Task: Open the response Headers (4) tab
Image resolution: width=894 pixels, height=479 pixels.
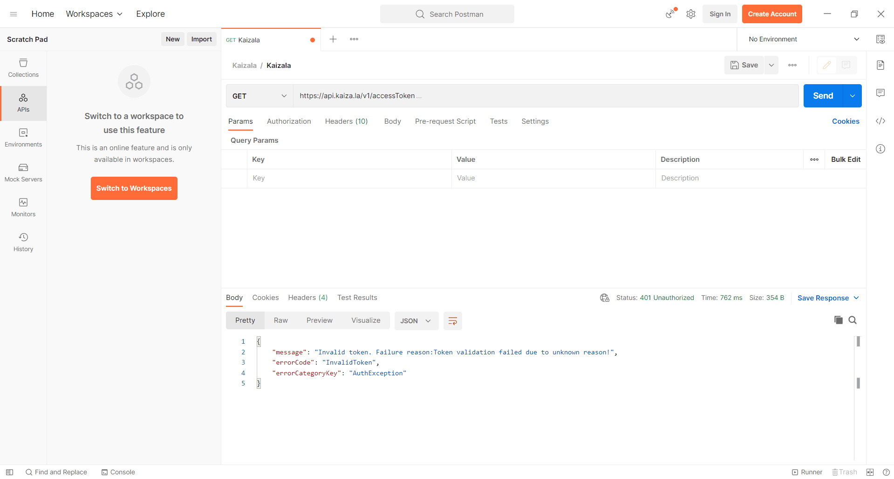Action: pos(308,298)
